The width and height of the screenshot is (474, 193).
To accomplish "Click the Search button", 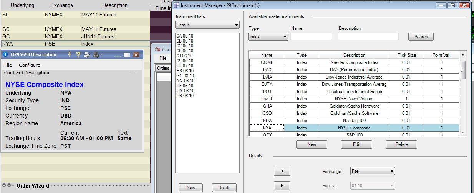I will pos(421,37).
